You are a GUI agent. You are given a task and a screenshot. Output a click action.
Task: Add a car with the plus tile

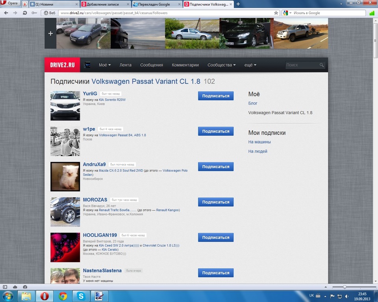[x=50, y=33]
